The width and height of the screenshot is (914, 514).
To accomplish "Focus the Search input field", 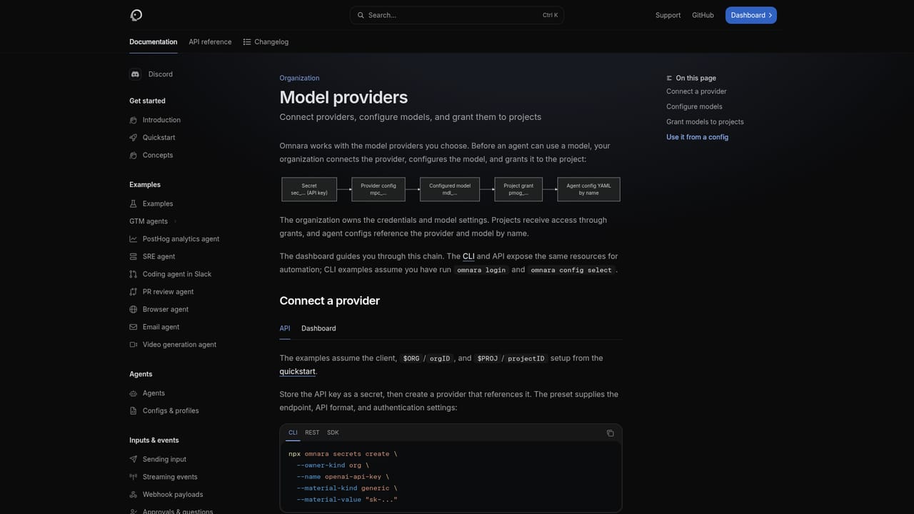I will pyautogui.click(x=457, y=15).
